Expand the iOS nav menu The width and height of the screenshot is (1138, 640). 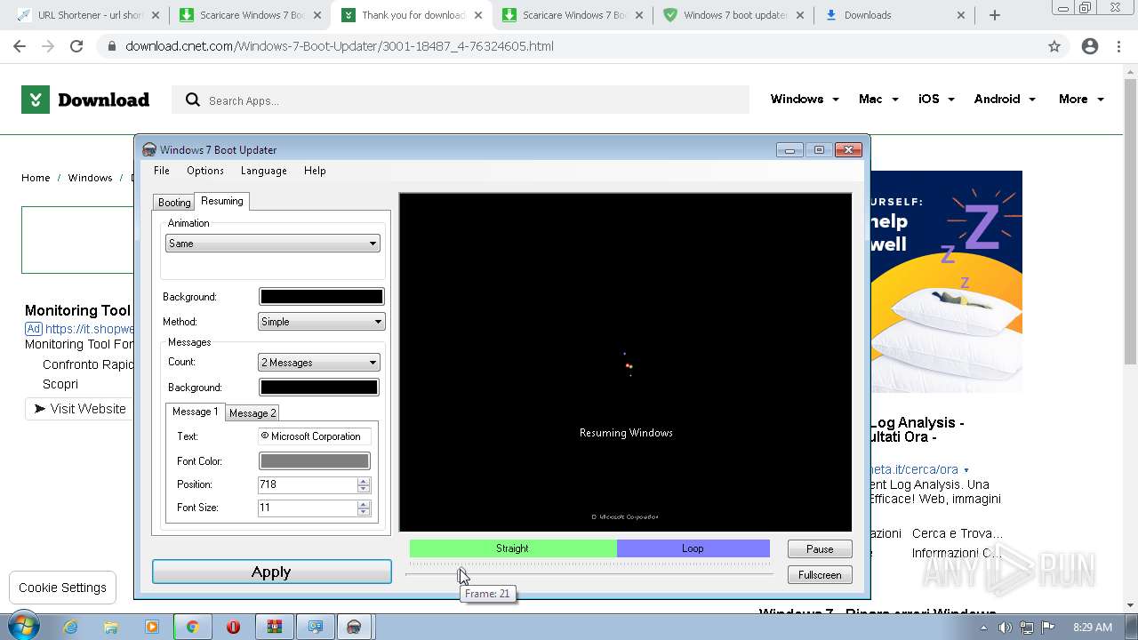(936, 99)
